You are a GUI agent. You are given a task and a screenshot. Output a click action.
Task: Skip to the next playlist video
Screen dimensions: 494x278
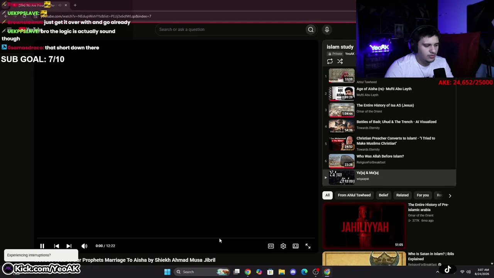(69, 246)
